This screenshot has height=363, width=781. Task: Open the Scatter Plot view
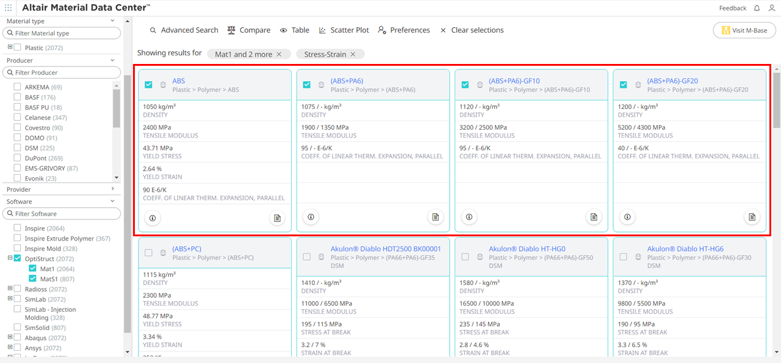[344, 30]
